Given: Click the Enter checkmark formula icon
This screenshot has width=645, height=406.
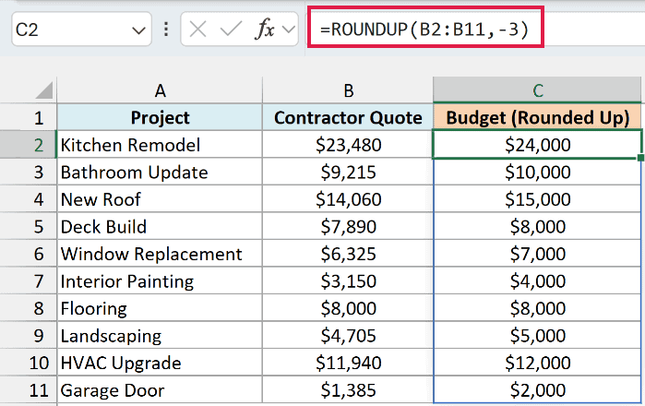Looking at the screenshot, I should 231,30.
